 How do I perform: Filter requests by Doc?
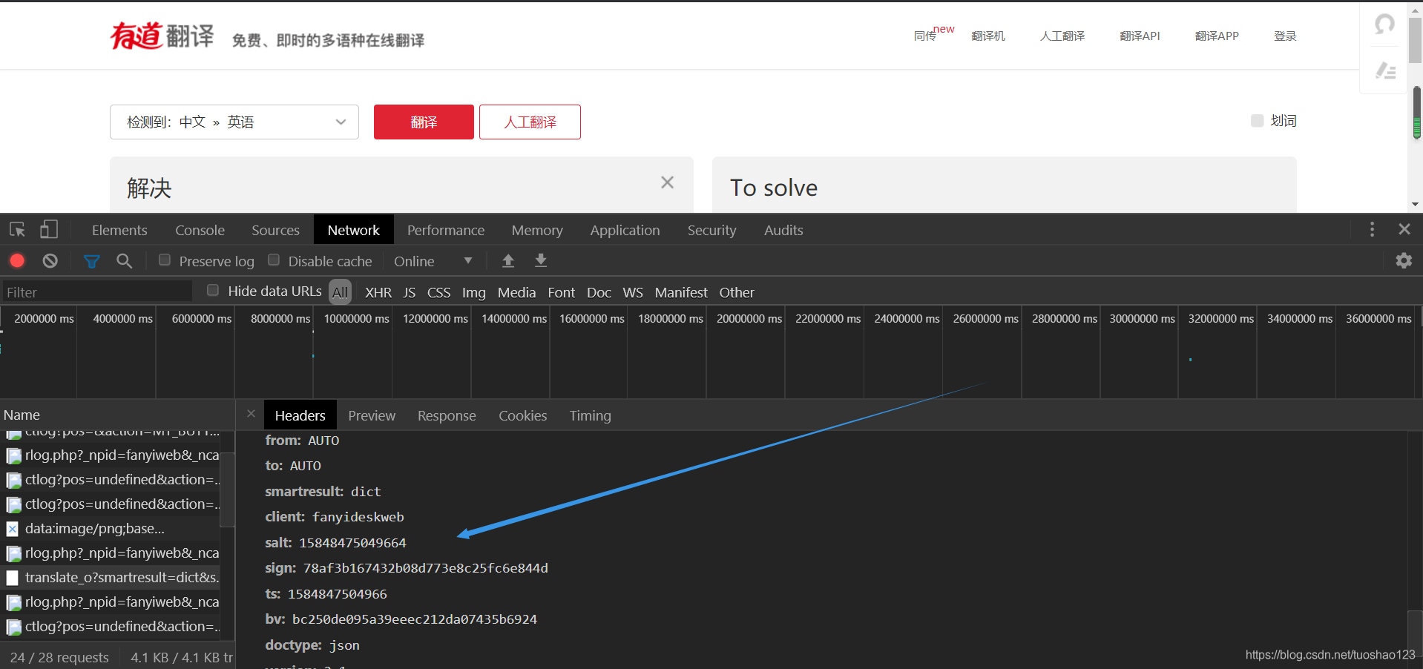(599, 292)
